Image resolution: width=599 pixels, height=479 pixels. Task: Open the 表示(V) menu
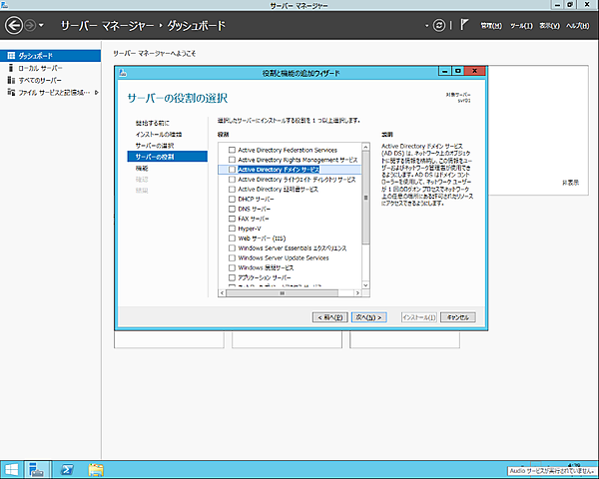(549, 25)
